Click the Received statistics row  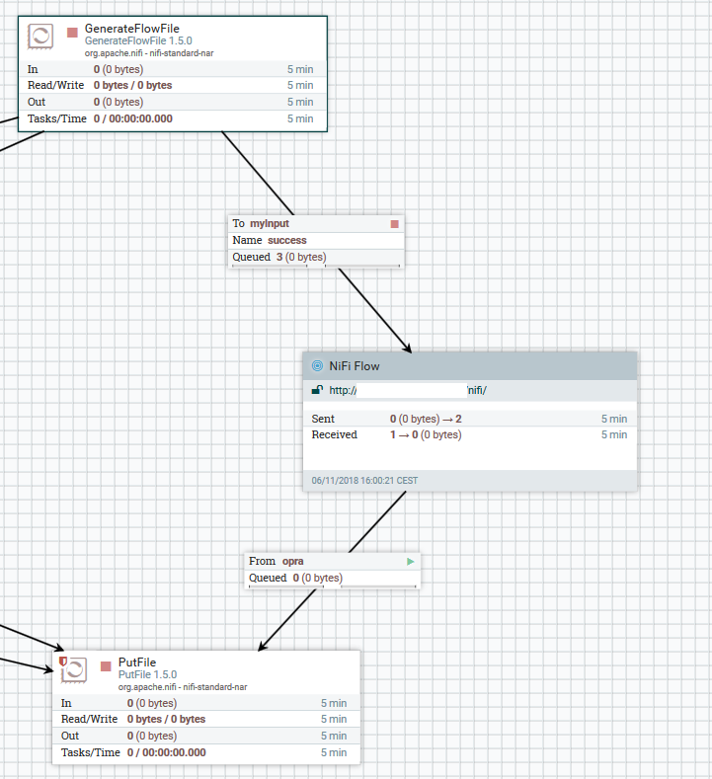click(469, 434)
